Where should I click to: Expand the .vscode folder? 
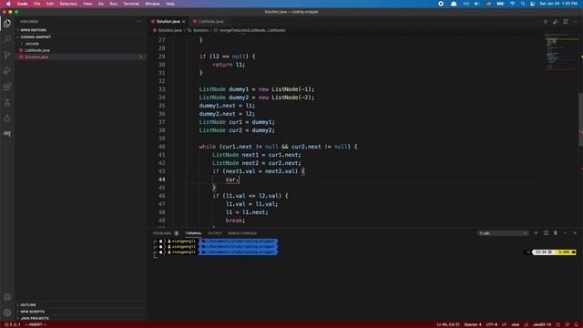[32, 44]
